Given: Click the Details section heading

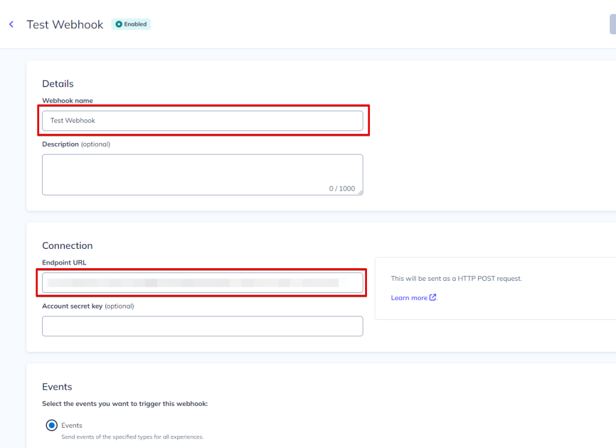Looking at the screenshot, I should coord(58,84).
